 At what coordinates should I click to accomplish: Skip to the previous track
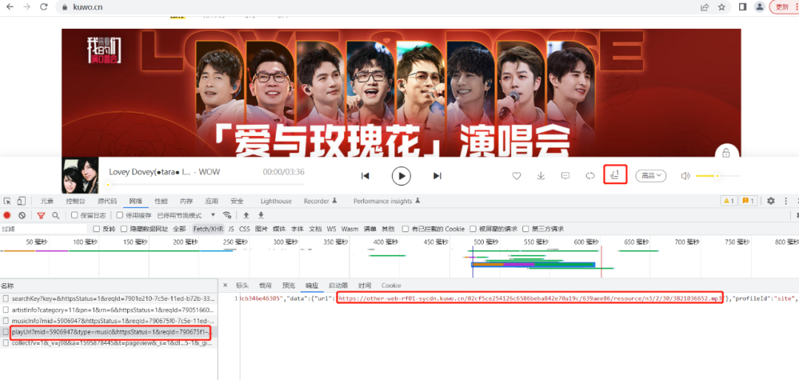(365, 176)
